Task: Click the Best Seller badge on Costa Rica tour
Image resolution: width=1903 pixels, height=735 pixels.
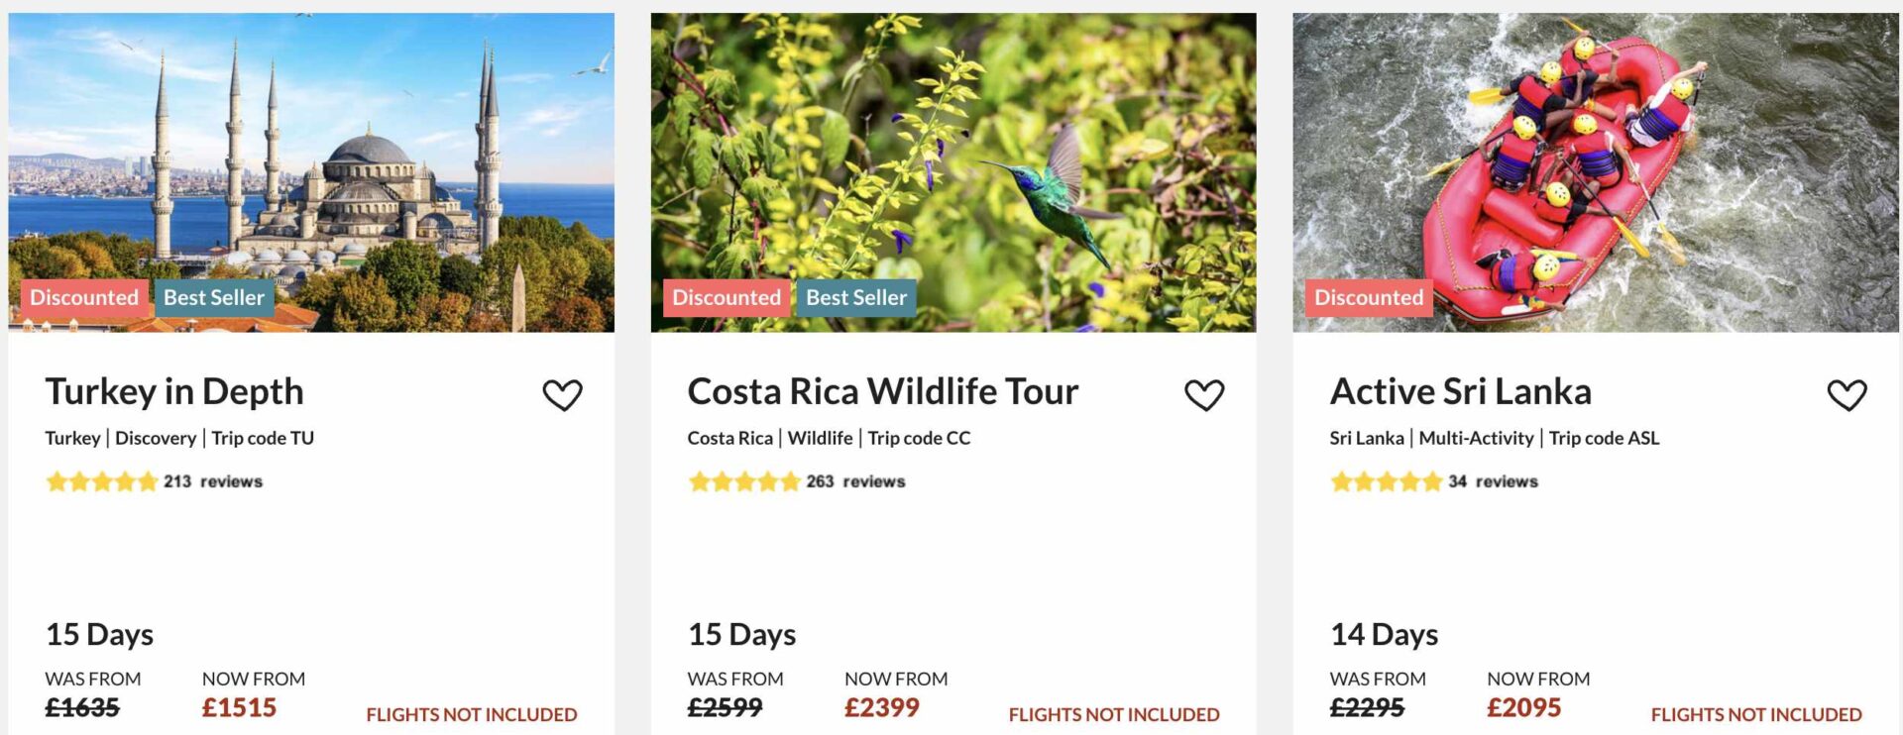Action: [854, 296]
